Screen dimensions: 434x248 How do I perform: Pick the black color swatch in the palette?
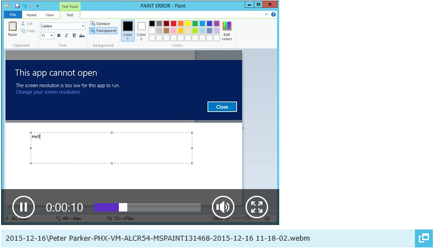coord(152,24)
